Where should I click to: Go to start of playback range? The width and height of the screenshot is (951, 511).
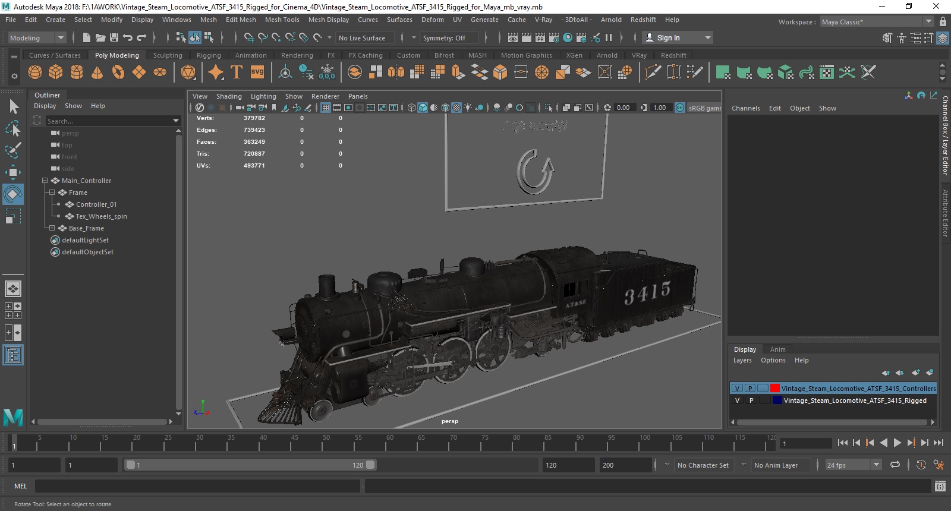tap(842, 443)
